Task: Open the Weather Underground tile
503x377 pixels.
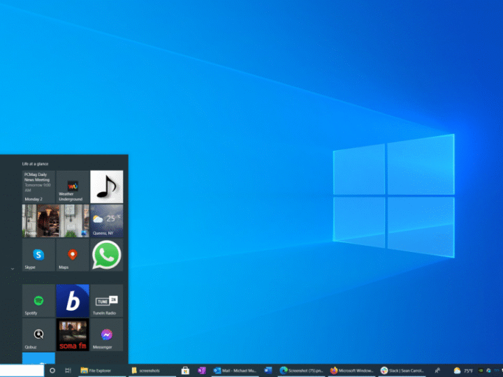Action: 73,187
